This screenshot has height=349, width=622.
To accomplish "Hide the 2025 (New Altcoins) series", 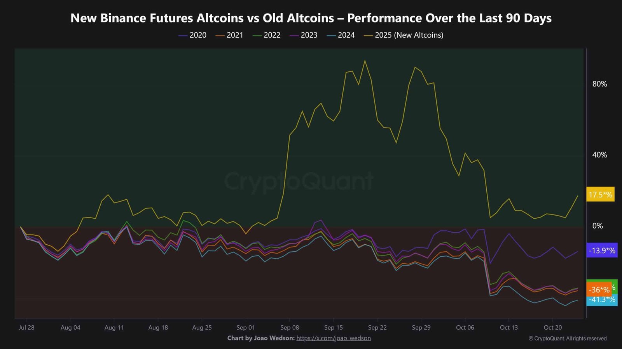I will coord(404,35).
